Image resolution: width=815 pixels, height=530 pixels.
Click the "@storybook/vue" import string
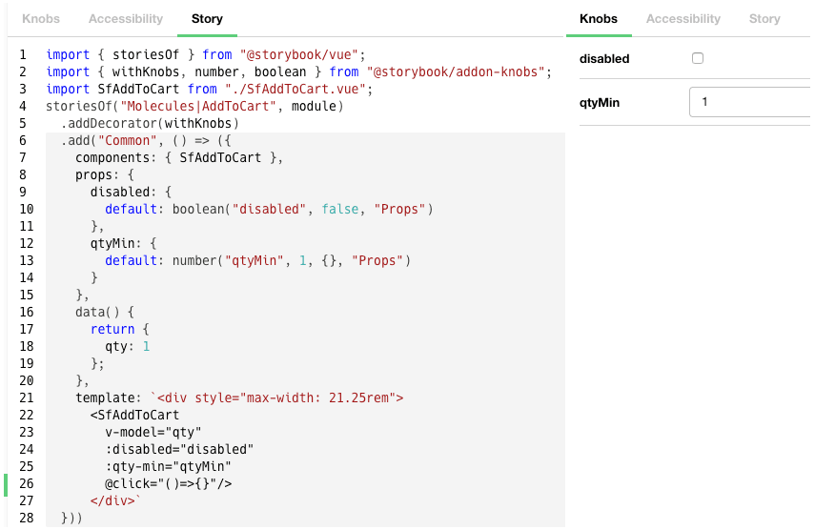pyautogui.click(x=299, y=54)
